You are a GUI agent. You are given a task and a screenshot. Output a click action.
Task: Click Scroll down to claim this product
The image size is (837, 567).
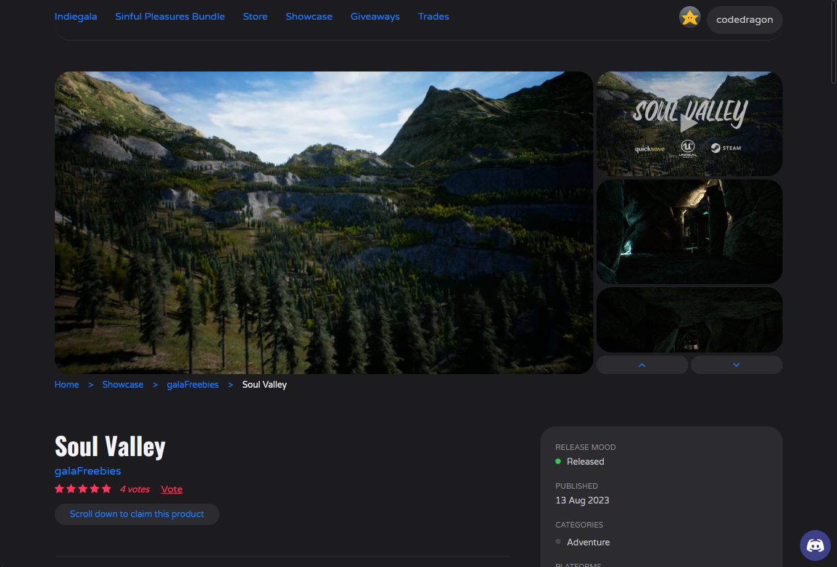[137, 514]
